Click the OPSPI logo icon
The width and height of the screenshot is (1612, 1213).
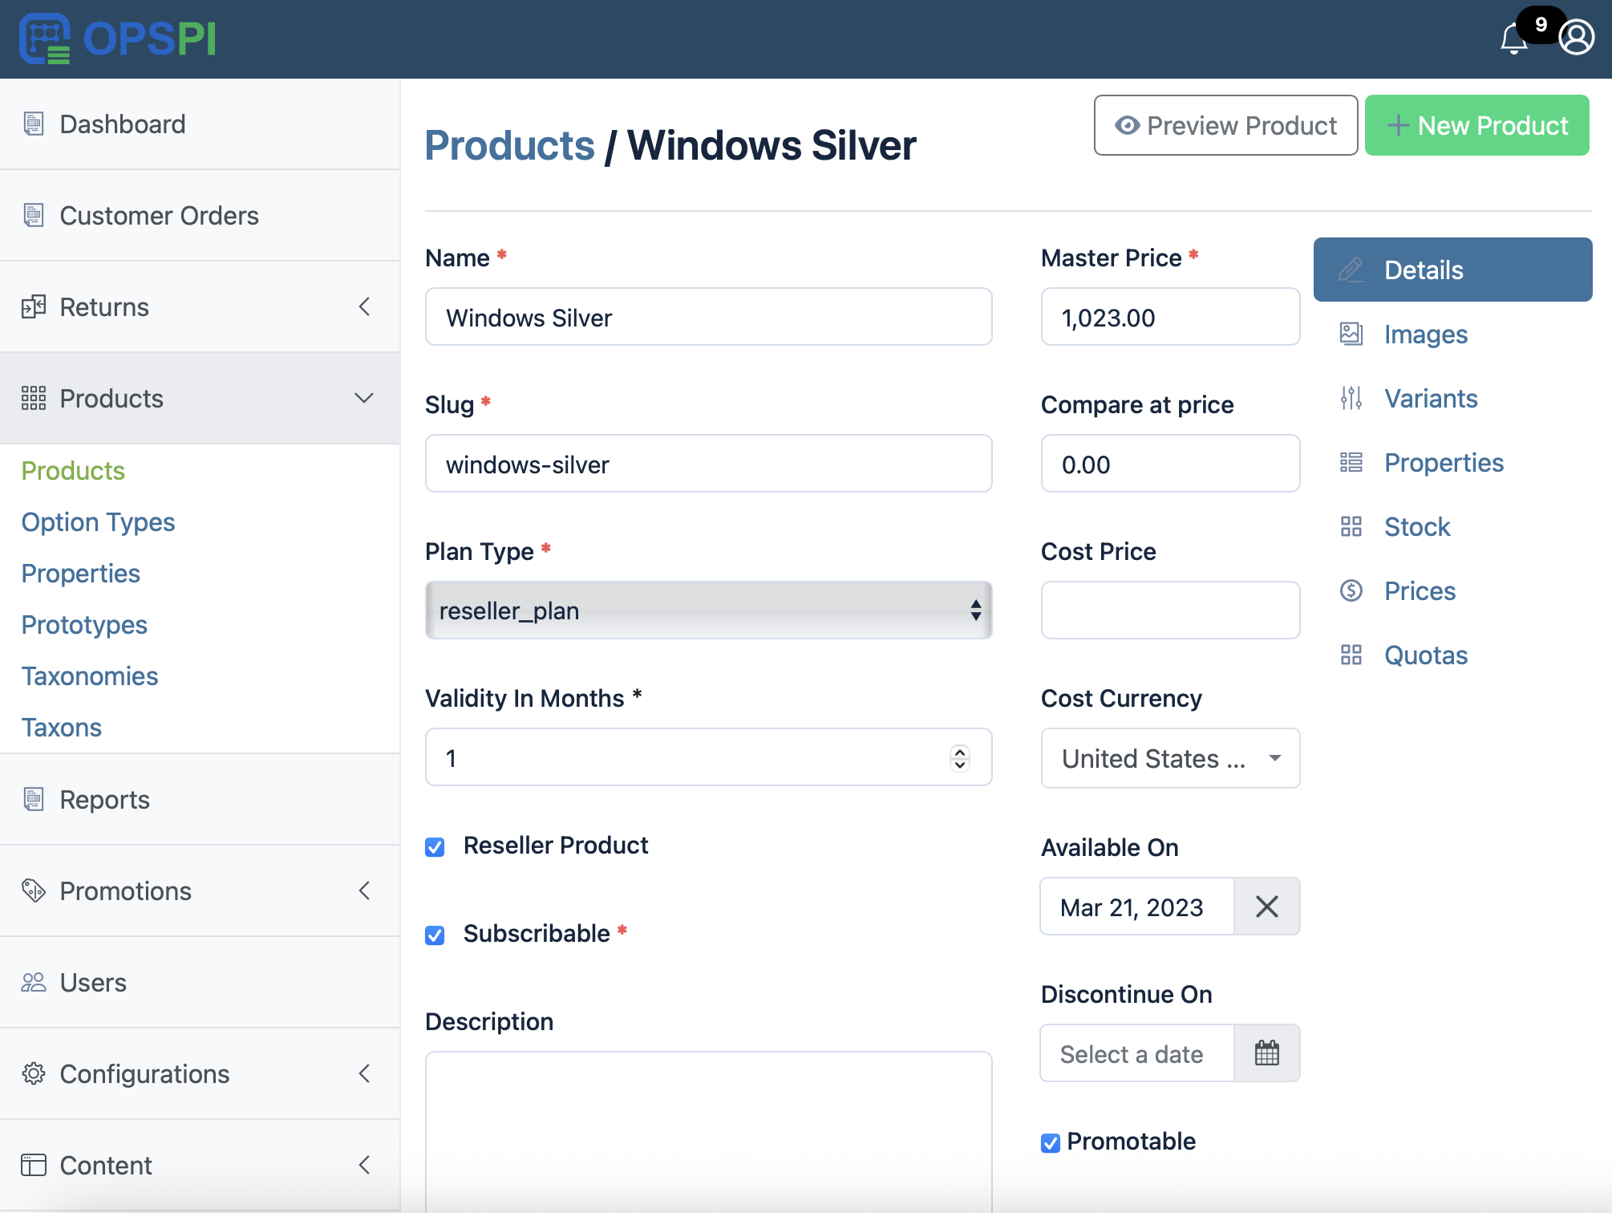(45, 39)
